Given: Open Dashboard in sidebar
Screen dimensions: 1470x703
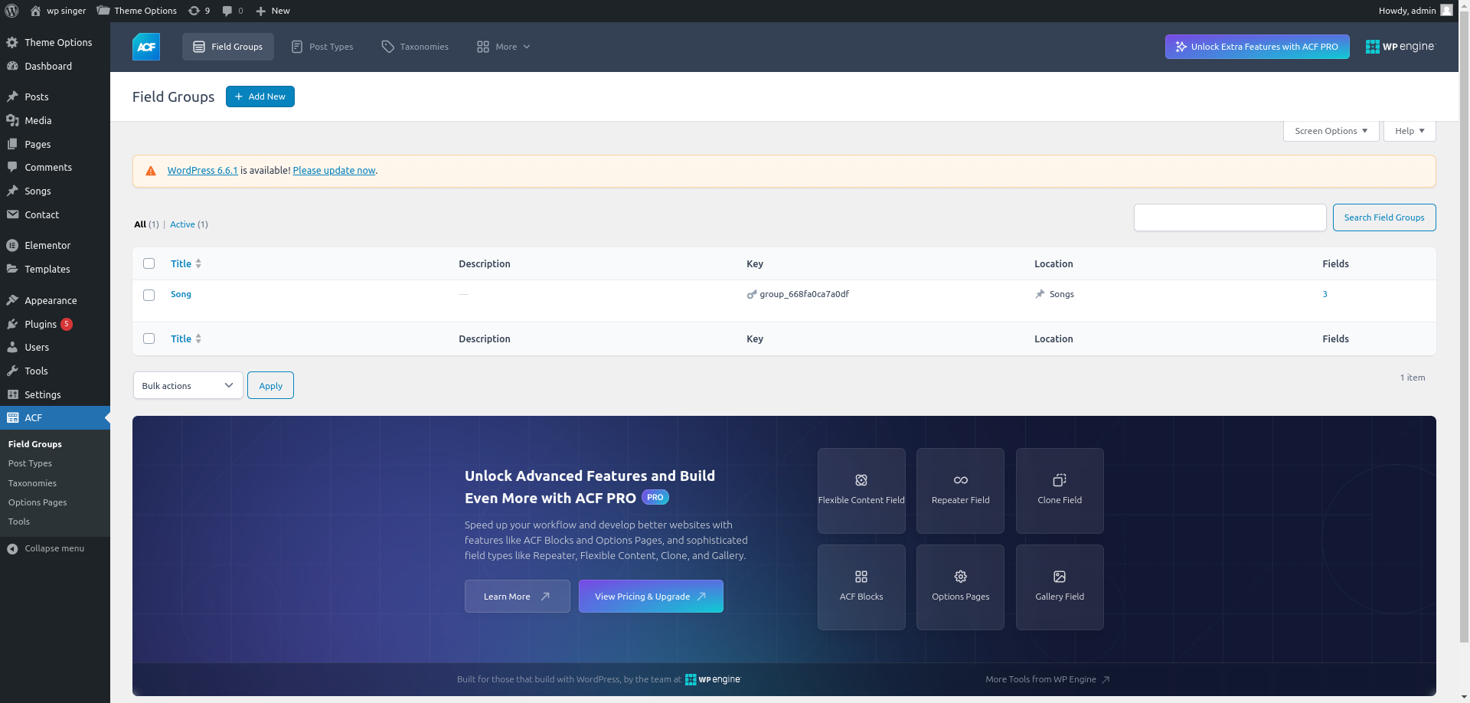Looking at the screenshot, I should [55, 66].
